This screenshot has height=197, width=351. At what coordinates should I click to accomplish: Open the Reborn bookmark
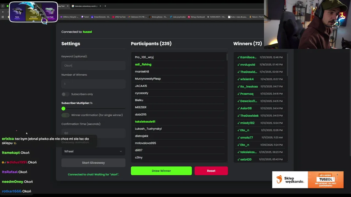click(257, 17)
